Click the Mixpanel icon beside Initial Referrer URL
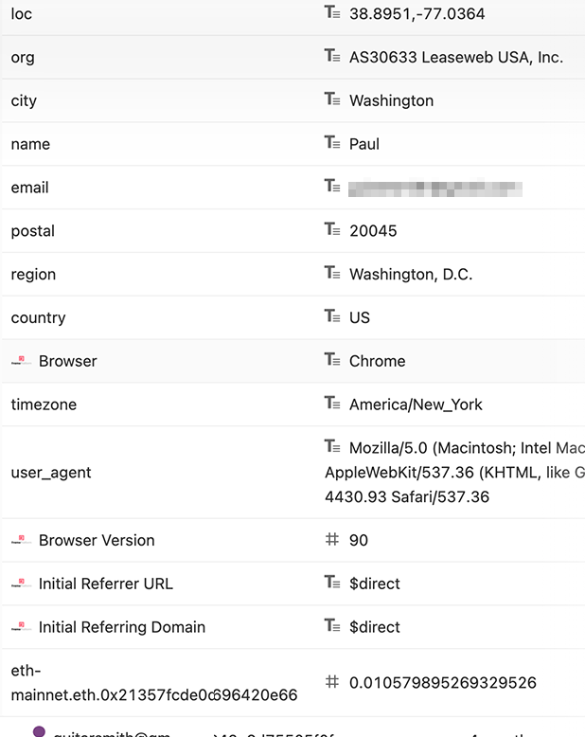 (x=21, y=584)
